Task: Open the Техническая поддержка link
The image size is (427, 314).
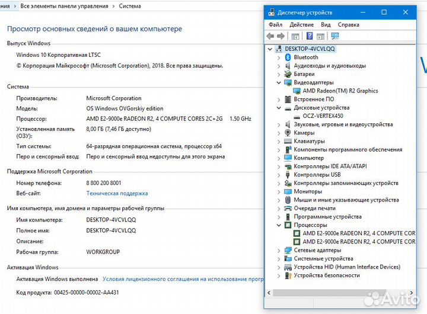Action: [117, 193]
